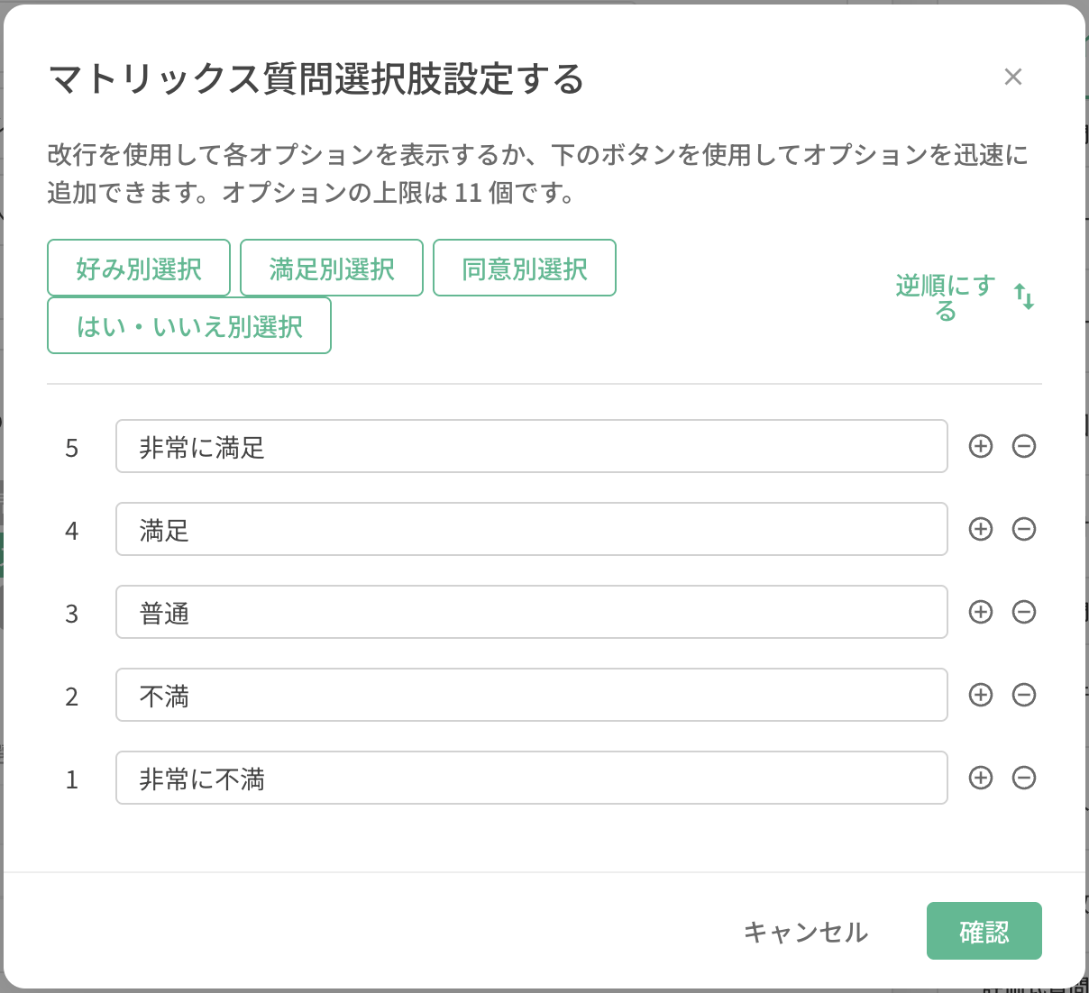Confirm with the 確認 button
1089x993 pixels.
tap(984, 931)
